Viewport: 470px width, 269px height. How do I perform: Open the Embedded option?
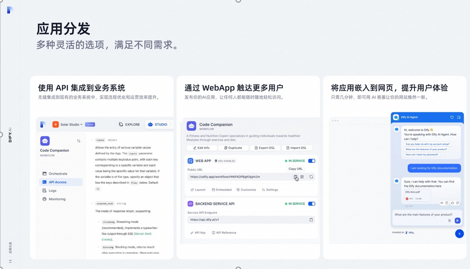(222, 190)
